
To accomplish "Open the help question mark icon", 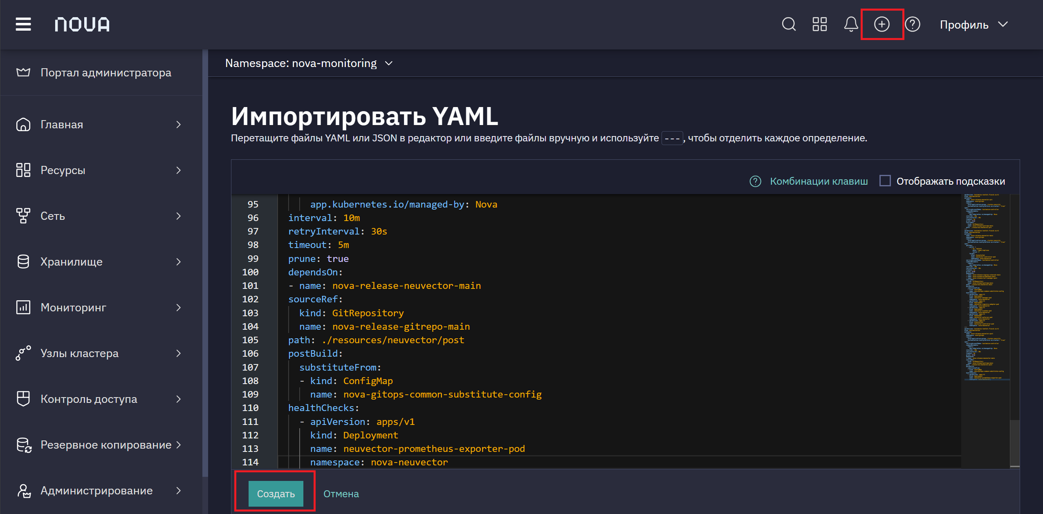I will 912,24.
